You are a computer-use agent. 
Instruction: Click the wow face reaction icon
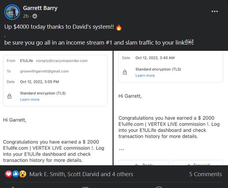[22, 174]
